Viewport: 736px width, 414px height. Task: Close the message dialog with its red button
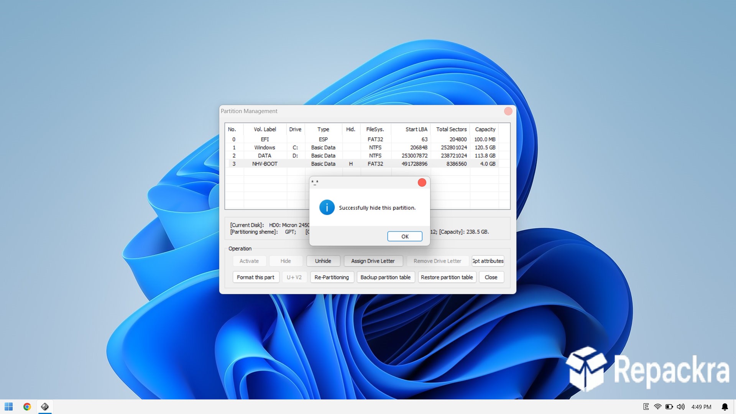tap(422, 182)
